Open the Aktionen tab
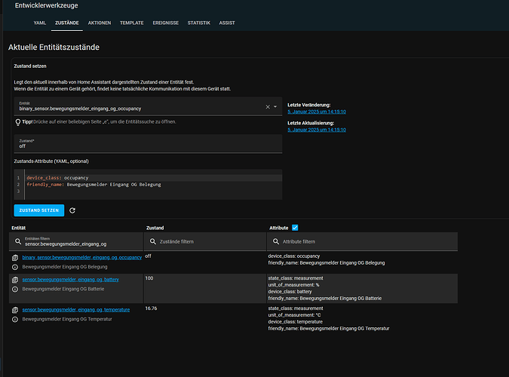Screen dimensions: 509x377 point(100,23)
